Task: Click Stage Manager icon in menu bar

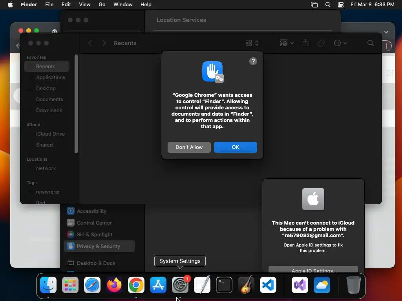Action: coord(314,5)
